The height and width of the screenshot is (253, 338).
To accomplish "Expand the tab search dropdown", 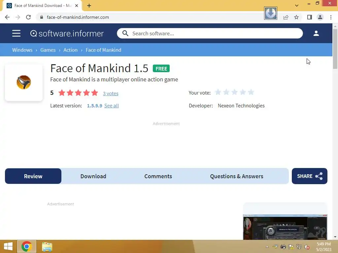I will (x=297, y=6).
